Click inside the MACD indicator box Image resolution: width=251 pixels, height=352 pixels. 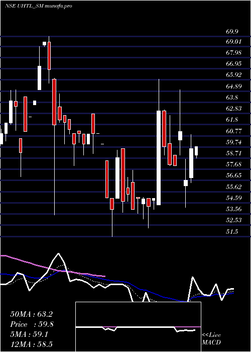click(x=138, y=327)
